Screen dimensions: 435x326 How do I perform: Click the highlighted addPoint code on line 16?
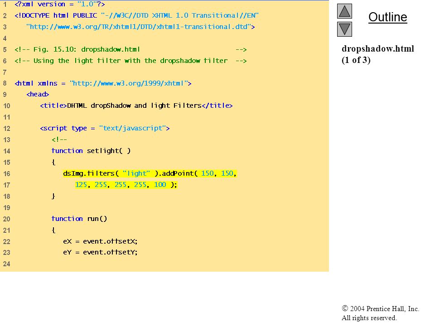click(150, 173)
